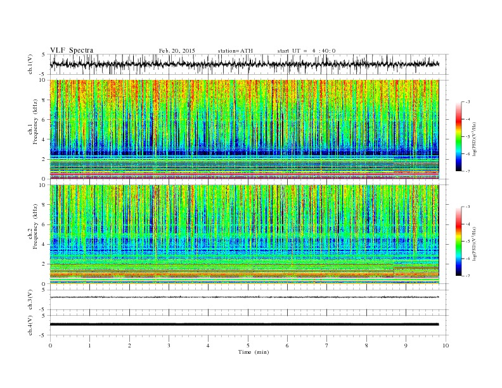Viewport: 502px width, 388px height.
Task: Click the "-7" tick on the ch.1 color bar
Action: 467,171
